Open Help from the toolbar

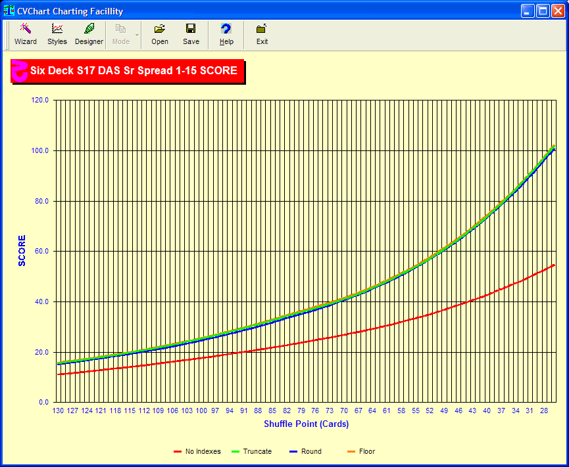tap(226, 34)
